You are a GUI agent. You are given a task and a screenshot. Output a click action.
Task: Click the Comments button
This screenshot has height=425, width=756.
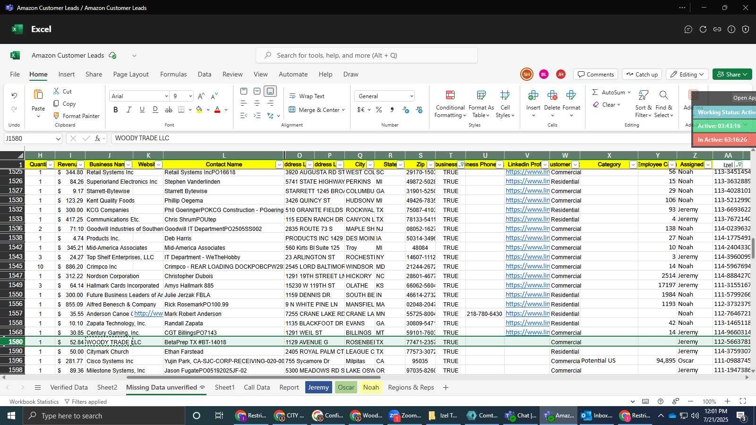click(595, 74)
